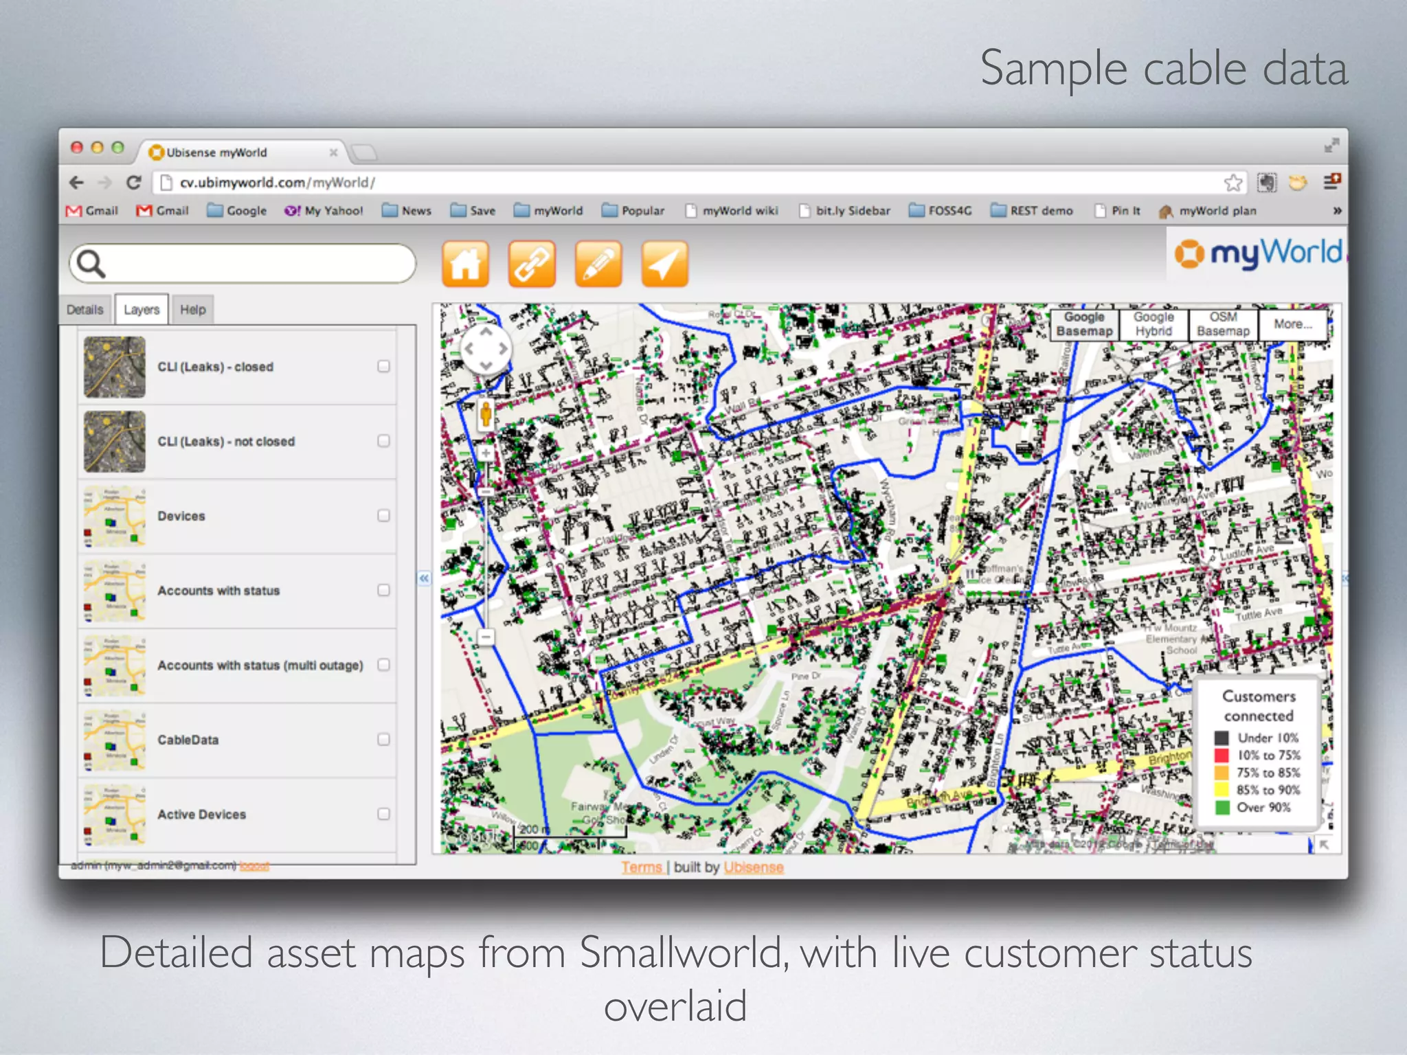Open the Save bookmarks folder
This screenshot has width=1407, height=1055.
click(473, 211)
